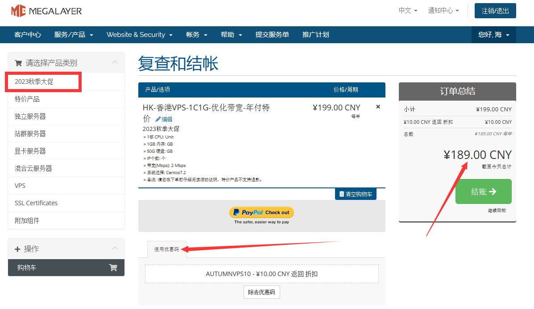Click the pencil edit icon next to 编辑
The image size is (534, 309).
(158, 119)
